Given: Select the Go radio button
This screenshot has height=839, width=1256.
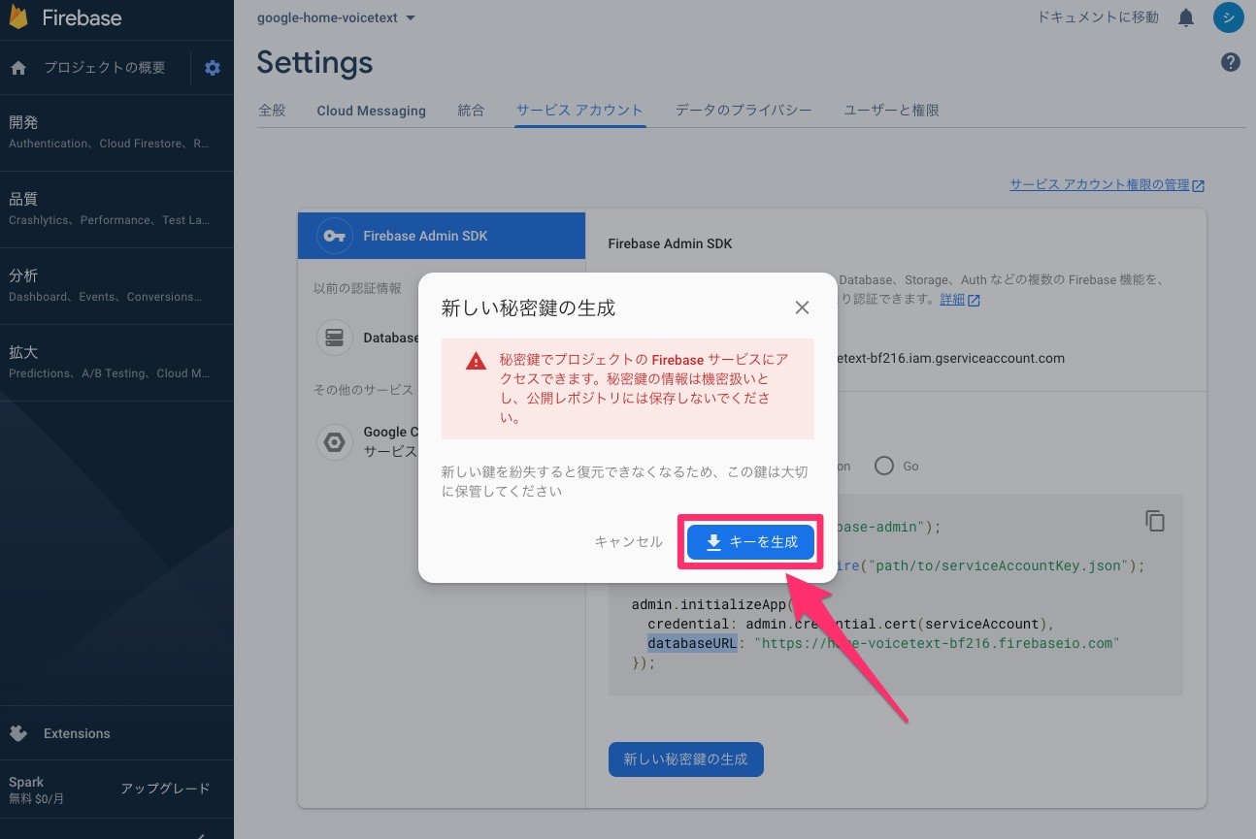Looking at the screenshot, I should point(884,466).
